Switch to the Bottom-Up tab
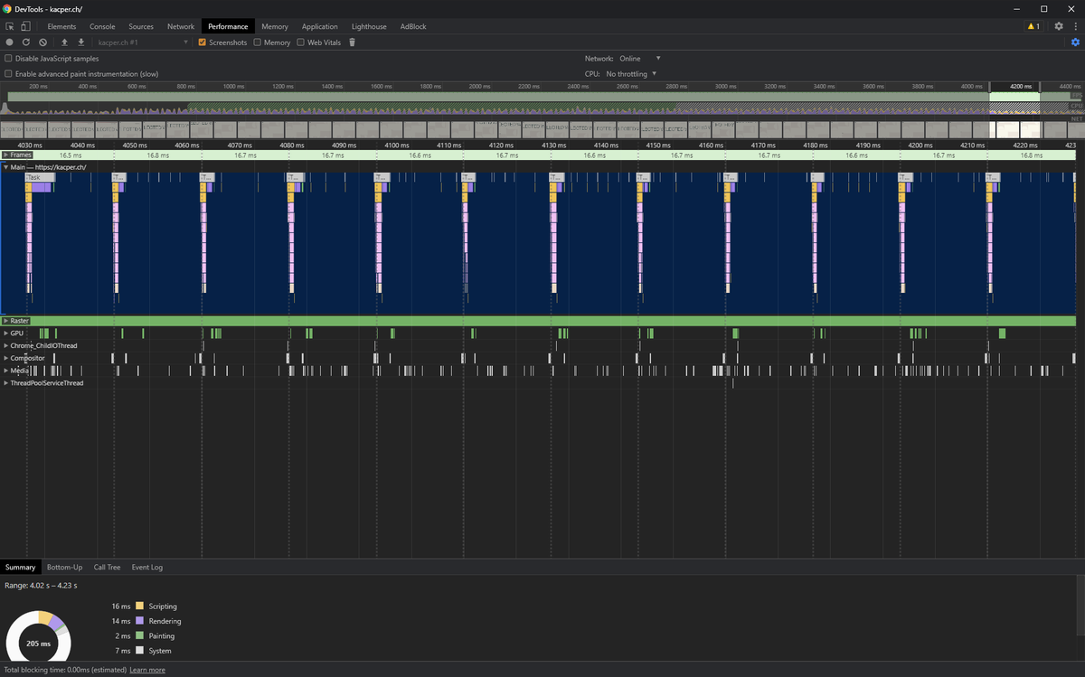1085x677 pixels. tap(65, 567)
